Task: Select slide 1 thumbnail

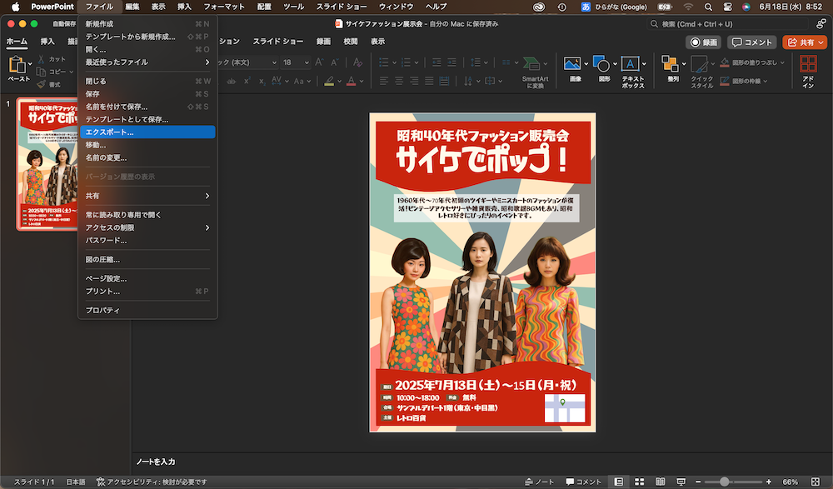Action: pyautogui.click(x=47, y=164)
